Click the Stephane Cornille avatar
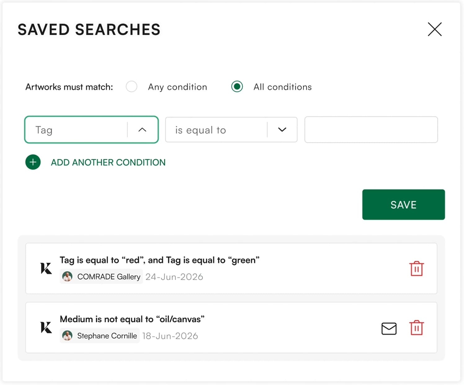Image resolution: width=464 pixels, height=385 pixels. point(67,335)
